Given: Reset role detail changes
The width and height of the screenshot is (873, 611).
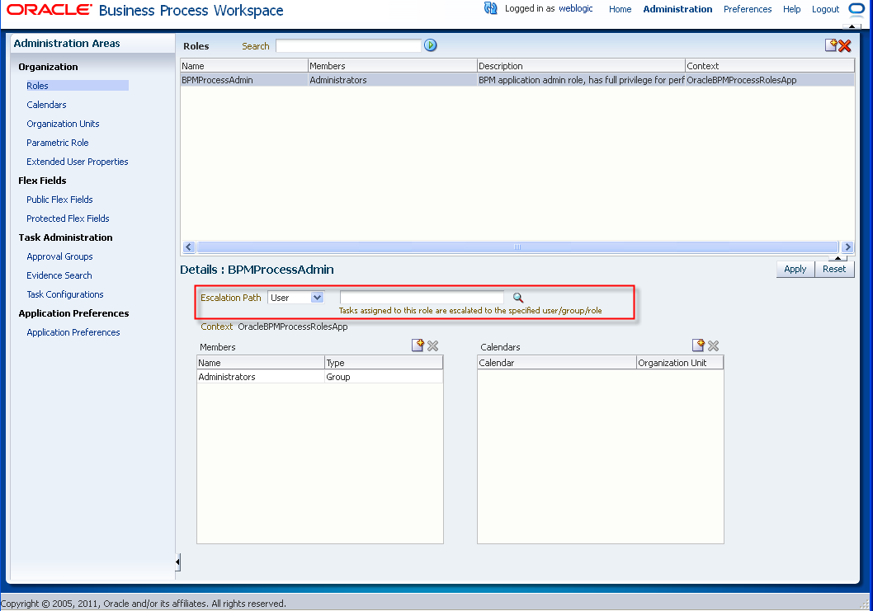Looking at the screenshot, I should (834, 269).
